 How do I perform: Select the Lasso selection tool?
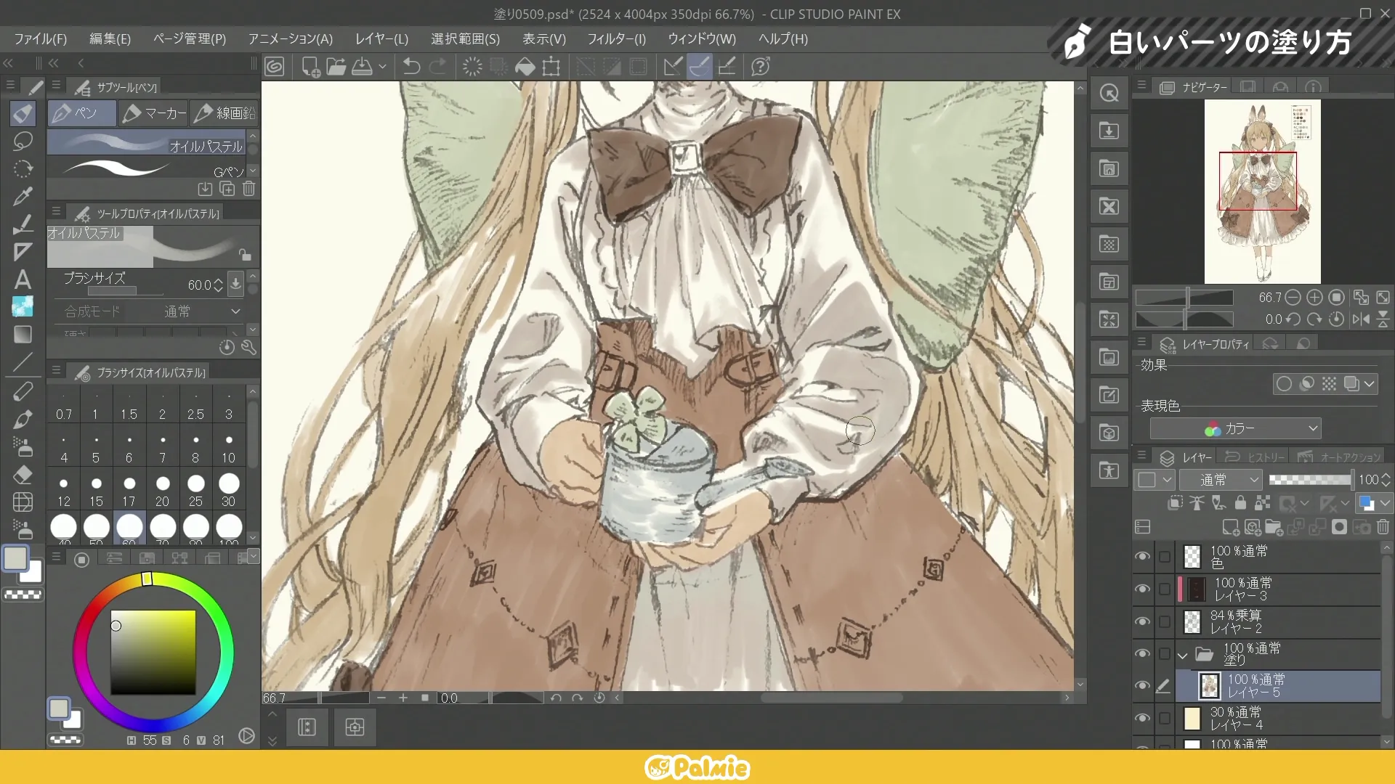click(x=23, y=142)
